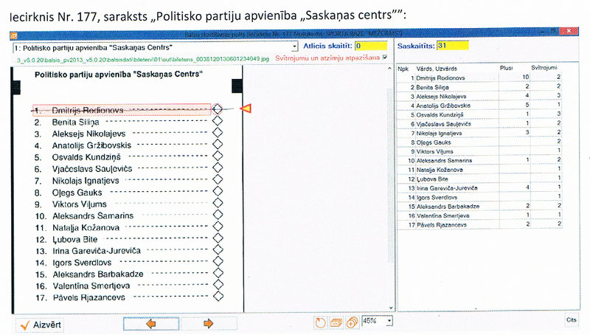Click the plus stacked-circles icon
The height and width of the screenshot is (335, 590).
click(352, 323)
